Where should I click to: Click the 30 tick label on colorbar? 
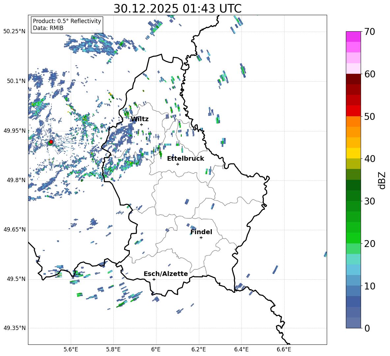pyautogui.click(x=370, y=201)
